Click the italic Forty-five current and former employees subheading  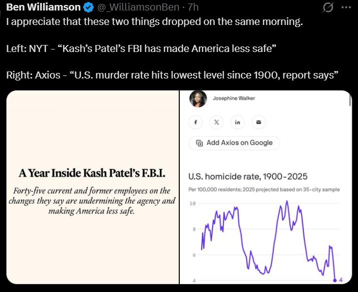(92, 201)
